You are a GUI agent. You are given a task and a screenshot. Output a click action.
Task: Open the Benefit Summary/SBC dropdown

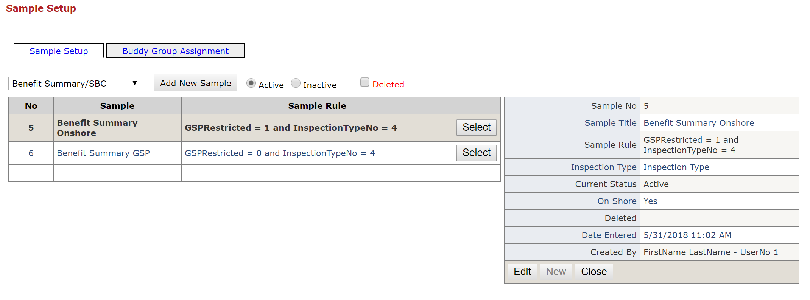pyautogui.click(x=75, y=84)
